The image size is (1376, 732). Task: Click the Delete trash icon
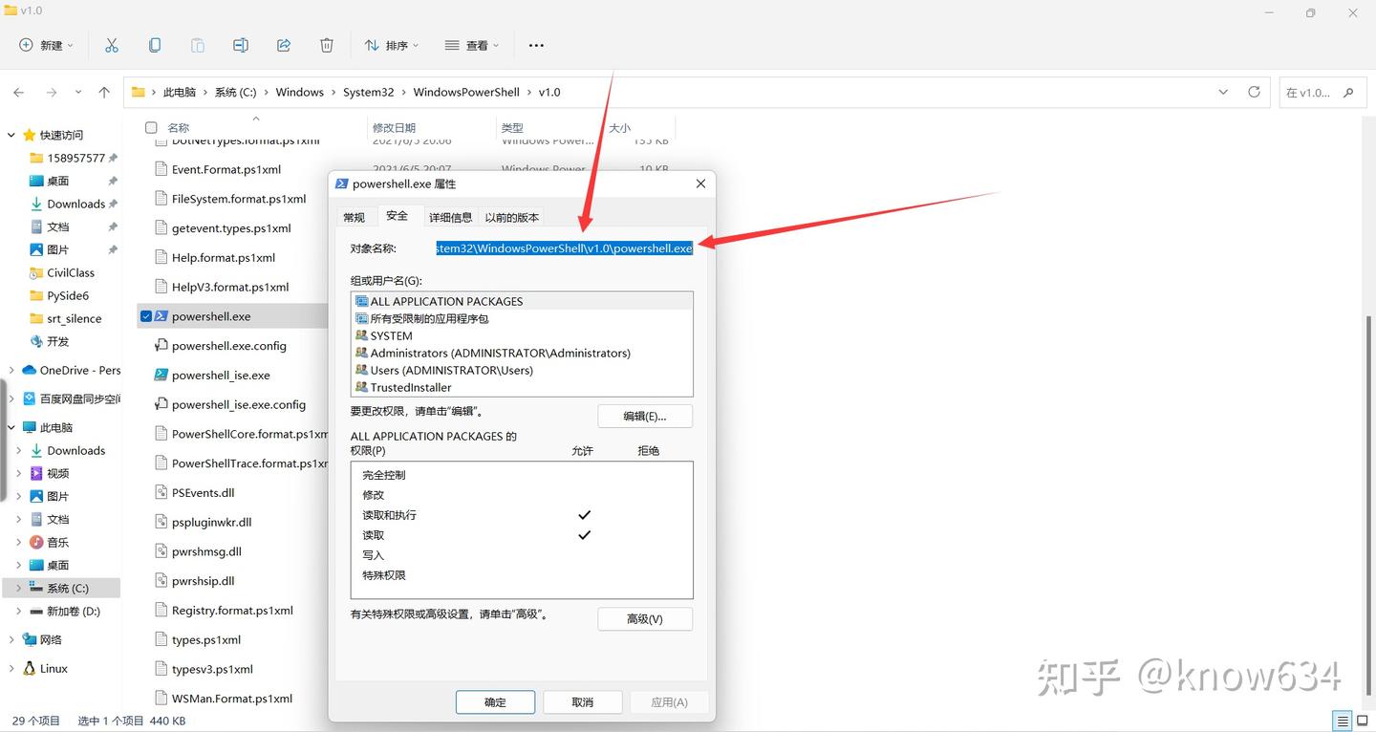[327, 45]
